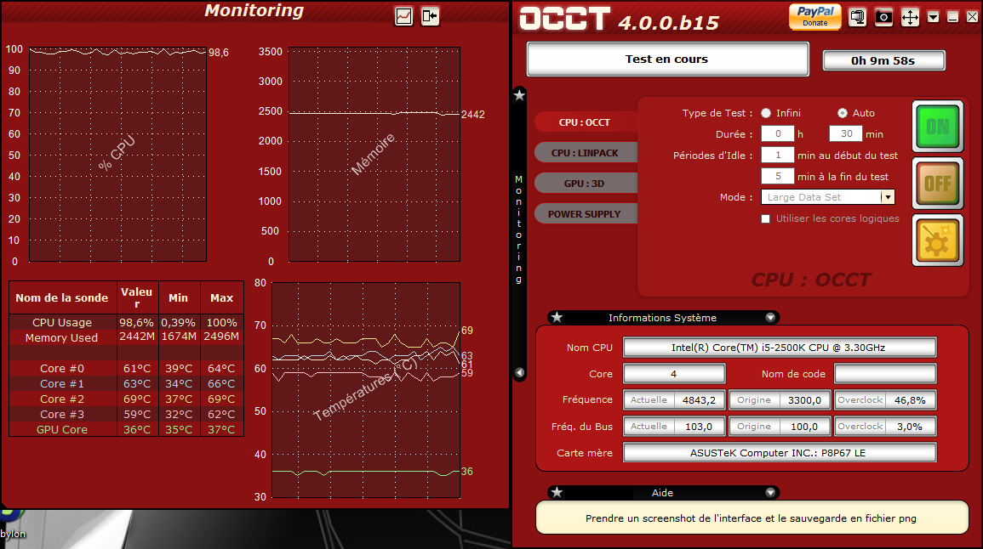Switch to the GPU : 3D tab
Screen dimensions: 983x549
tap(585, 184)
